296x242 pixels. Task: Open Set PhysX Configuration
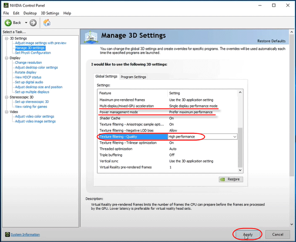pos(33,53)
